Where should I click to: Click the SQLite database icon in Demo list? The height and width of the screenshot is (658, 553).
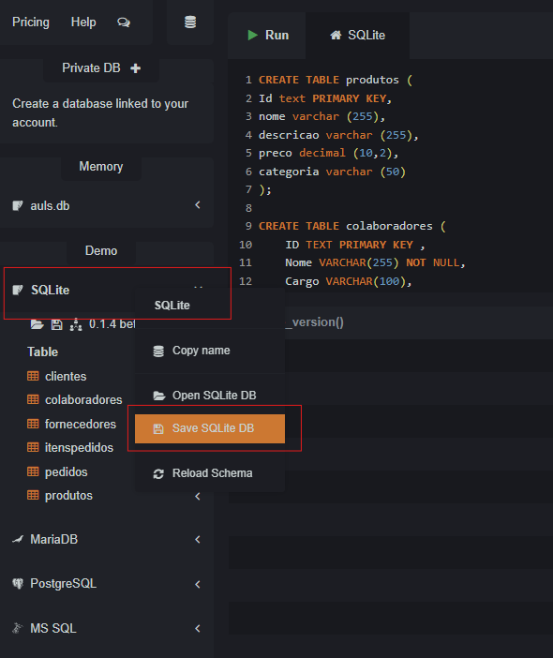click(x=18, y=290)
